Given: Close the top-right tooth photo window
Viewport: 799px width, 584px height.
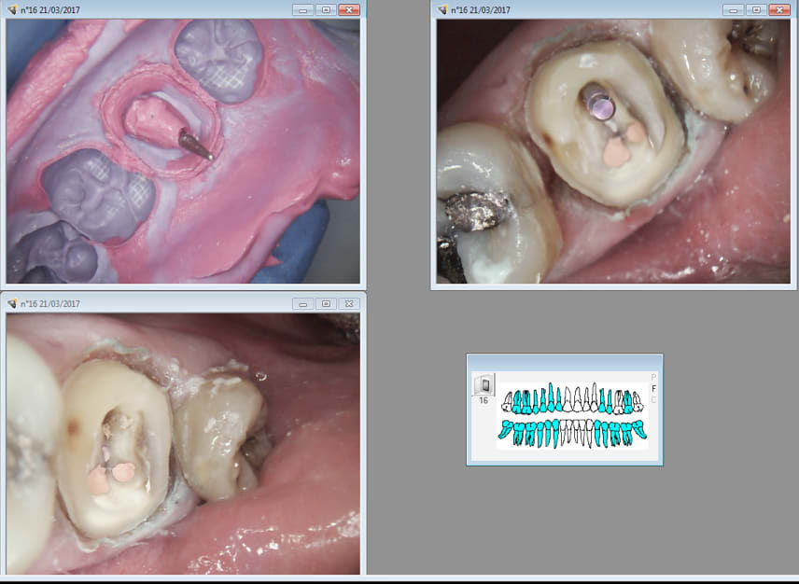Looking at the screenshot, I should coord(778,9).
